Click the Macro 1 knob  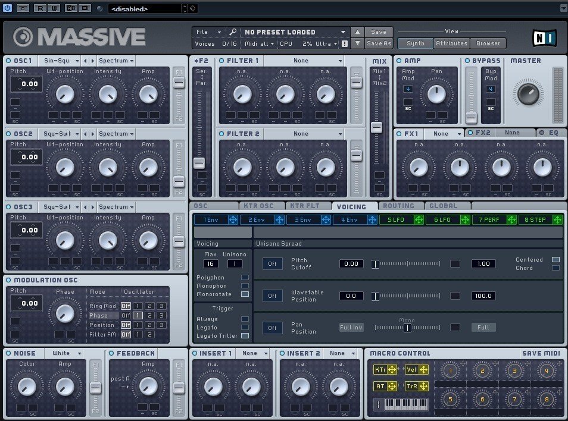point(450,370)
